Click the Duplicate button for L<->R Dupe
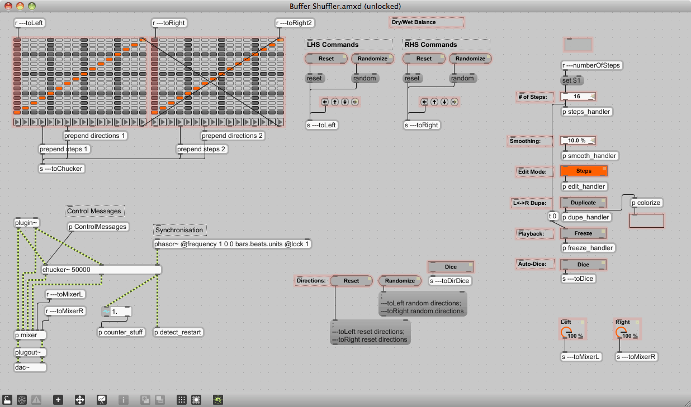The image size is (691, 407). [x=584, y=203]
